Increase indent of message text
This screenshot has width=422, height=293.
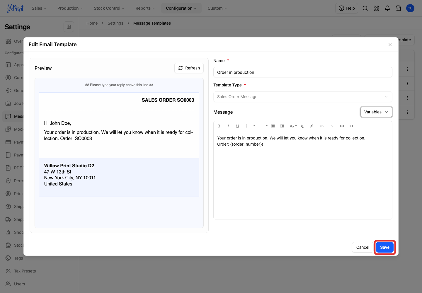tap(282, 126)
